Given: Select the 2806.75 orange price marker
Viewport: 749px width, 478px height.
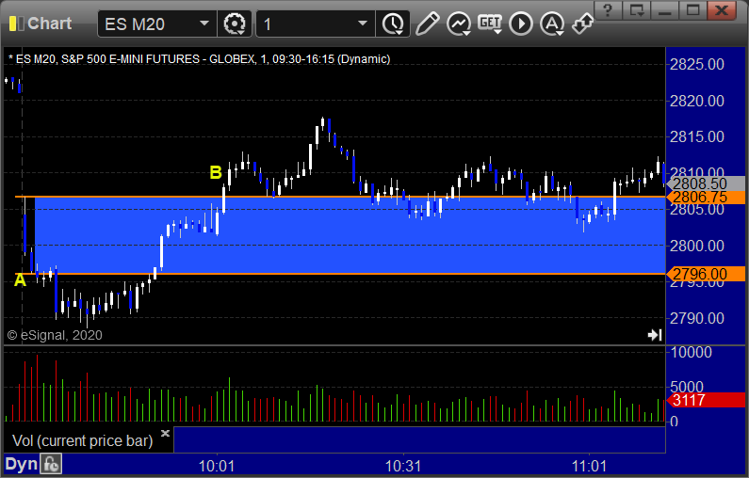Looking at the screenshot, I should [x=707, y=197].
